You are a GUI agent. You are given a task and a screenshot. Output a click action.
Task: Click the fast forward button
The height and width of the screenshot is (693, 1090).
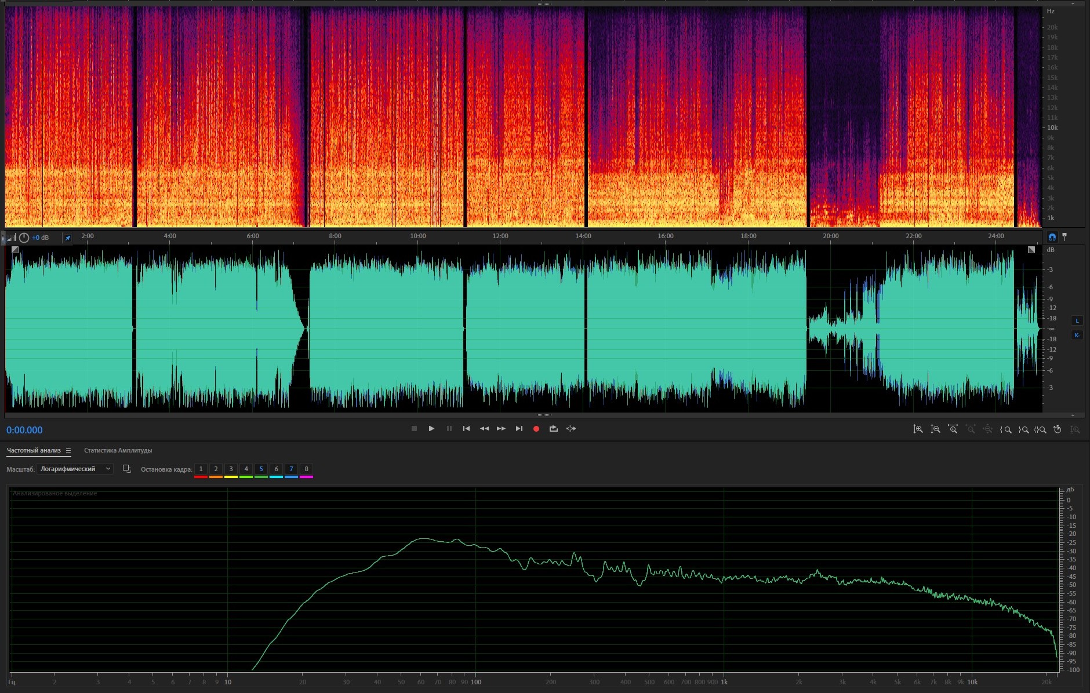501,429
